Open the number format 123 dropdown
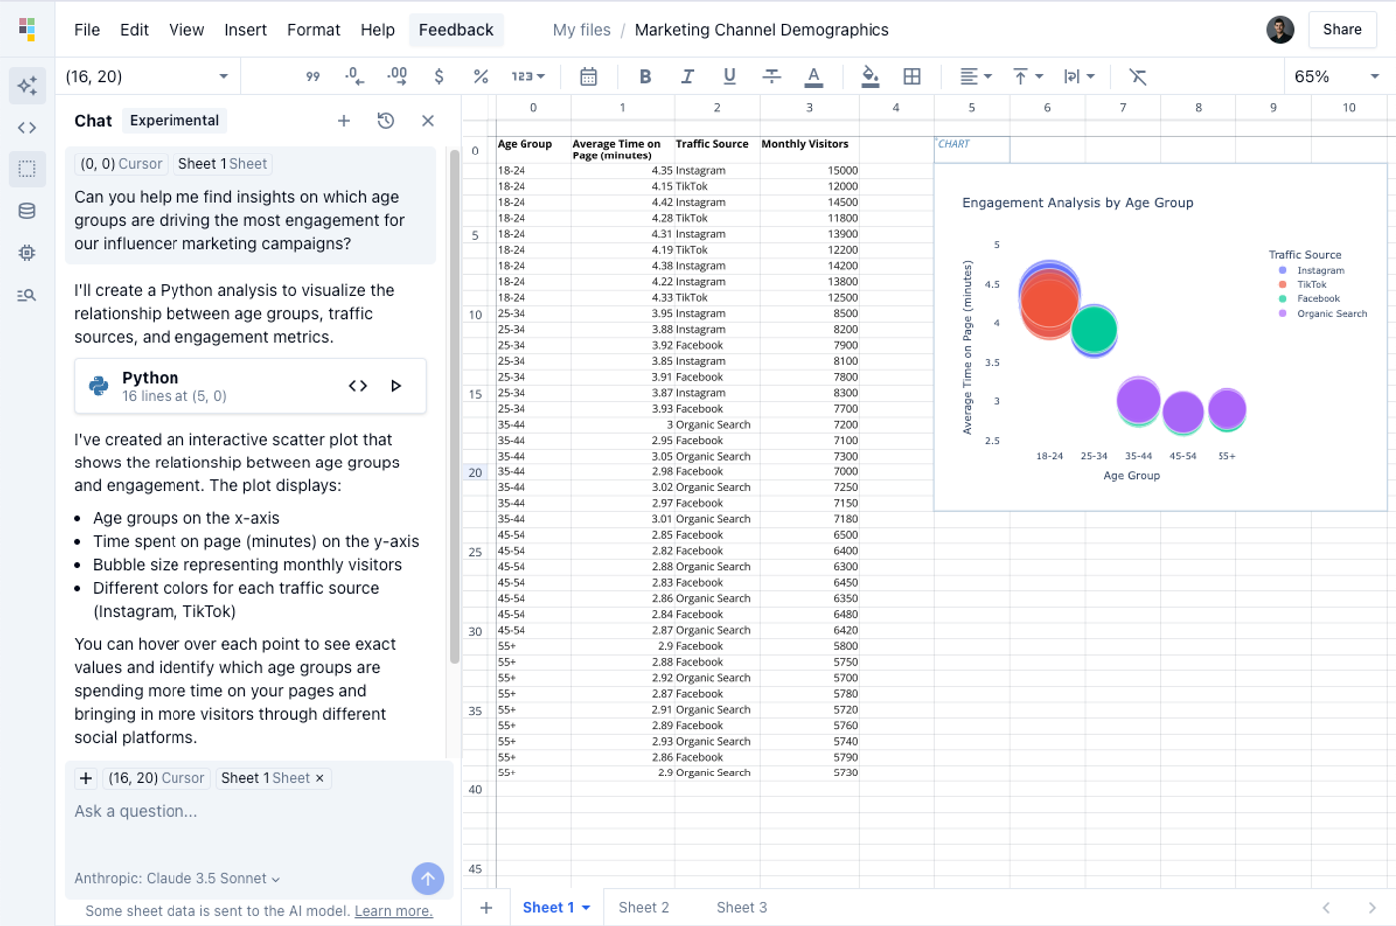1396x926 pixels. point(529,75)
